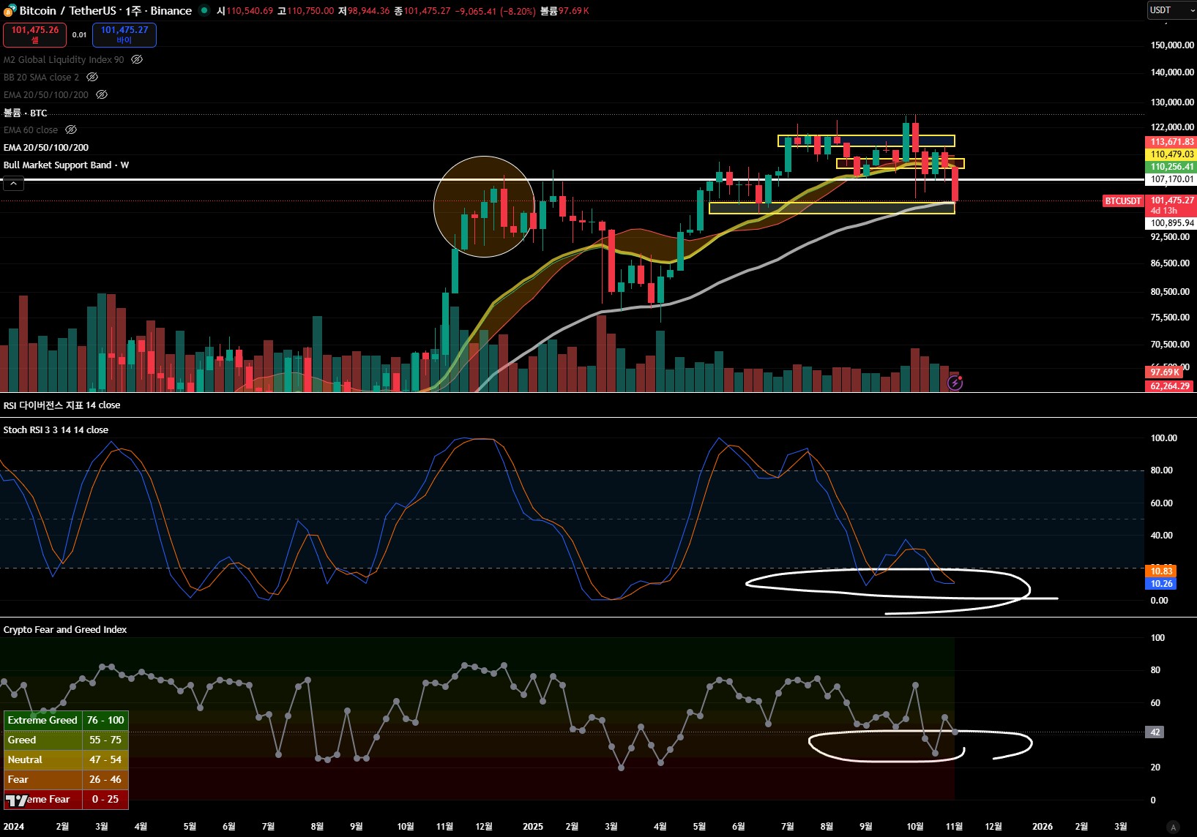Click the 0.01 spread value
The width and height of the screenshot is (1197, 837).
[79, 35]
